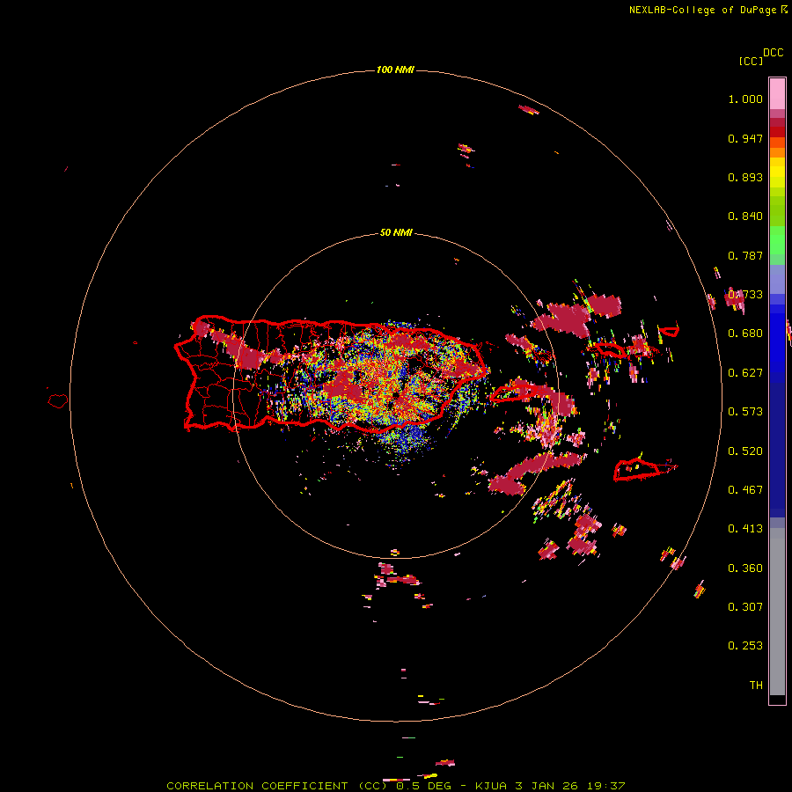792x792 pixels.
Task: Click the 100 NMI range ring label
Action: 395,70
